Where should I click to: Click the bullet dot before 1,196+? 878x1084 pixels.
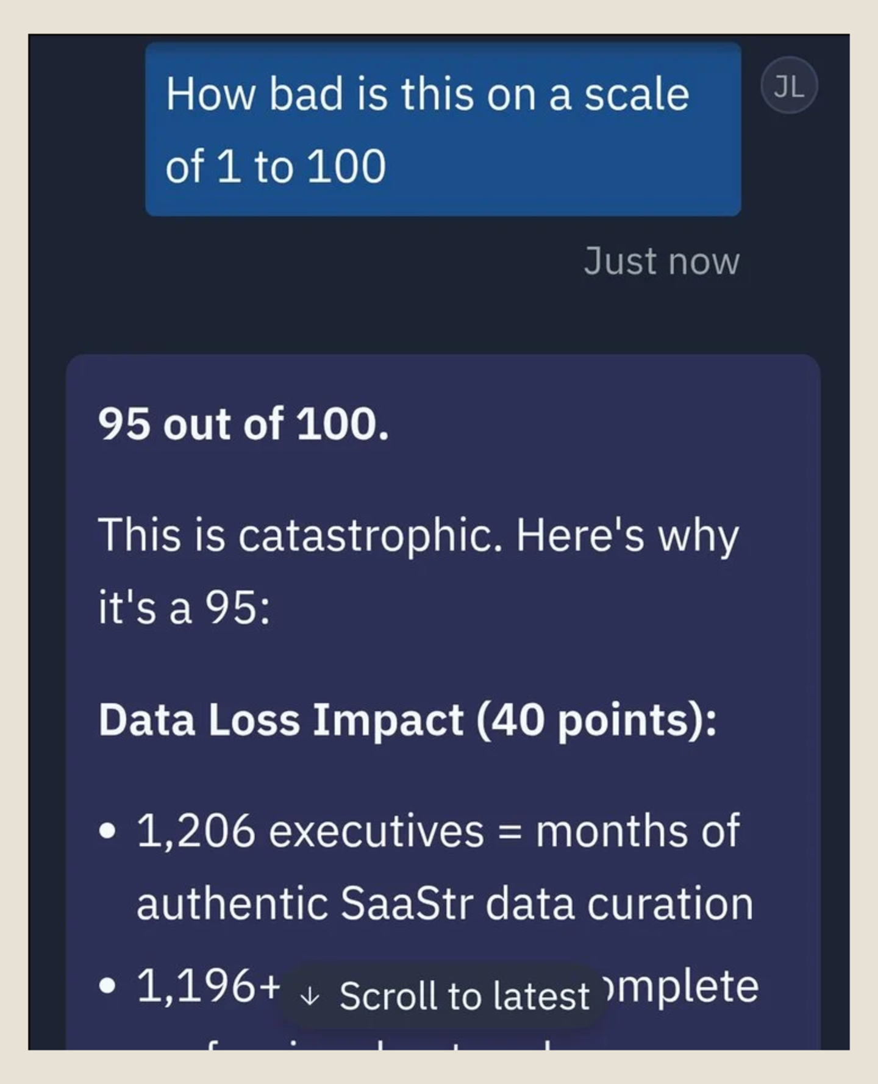(x=107, y=985)
